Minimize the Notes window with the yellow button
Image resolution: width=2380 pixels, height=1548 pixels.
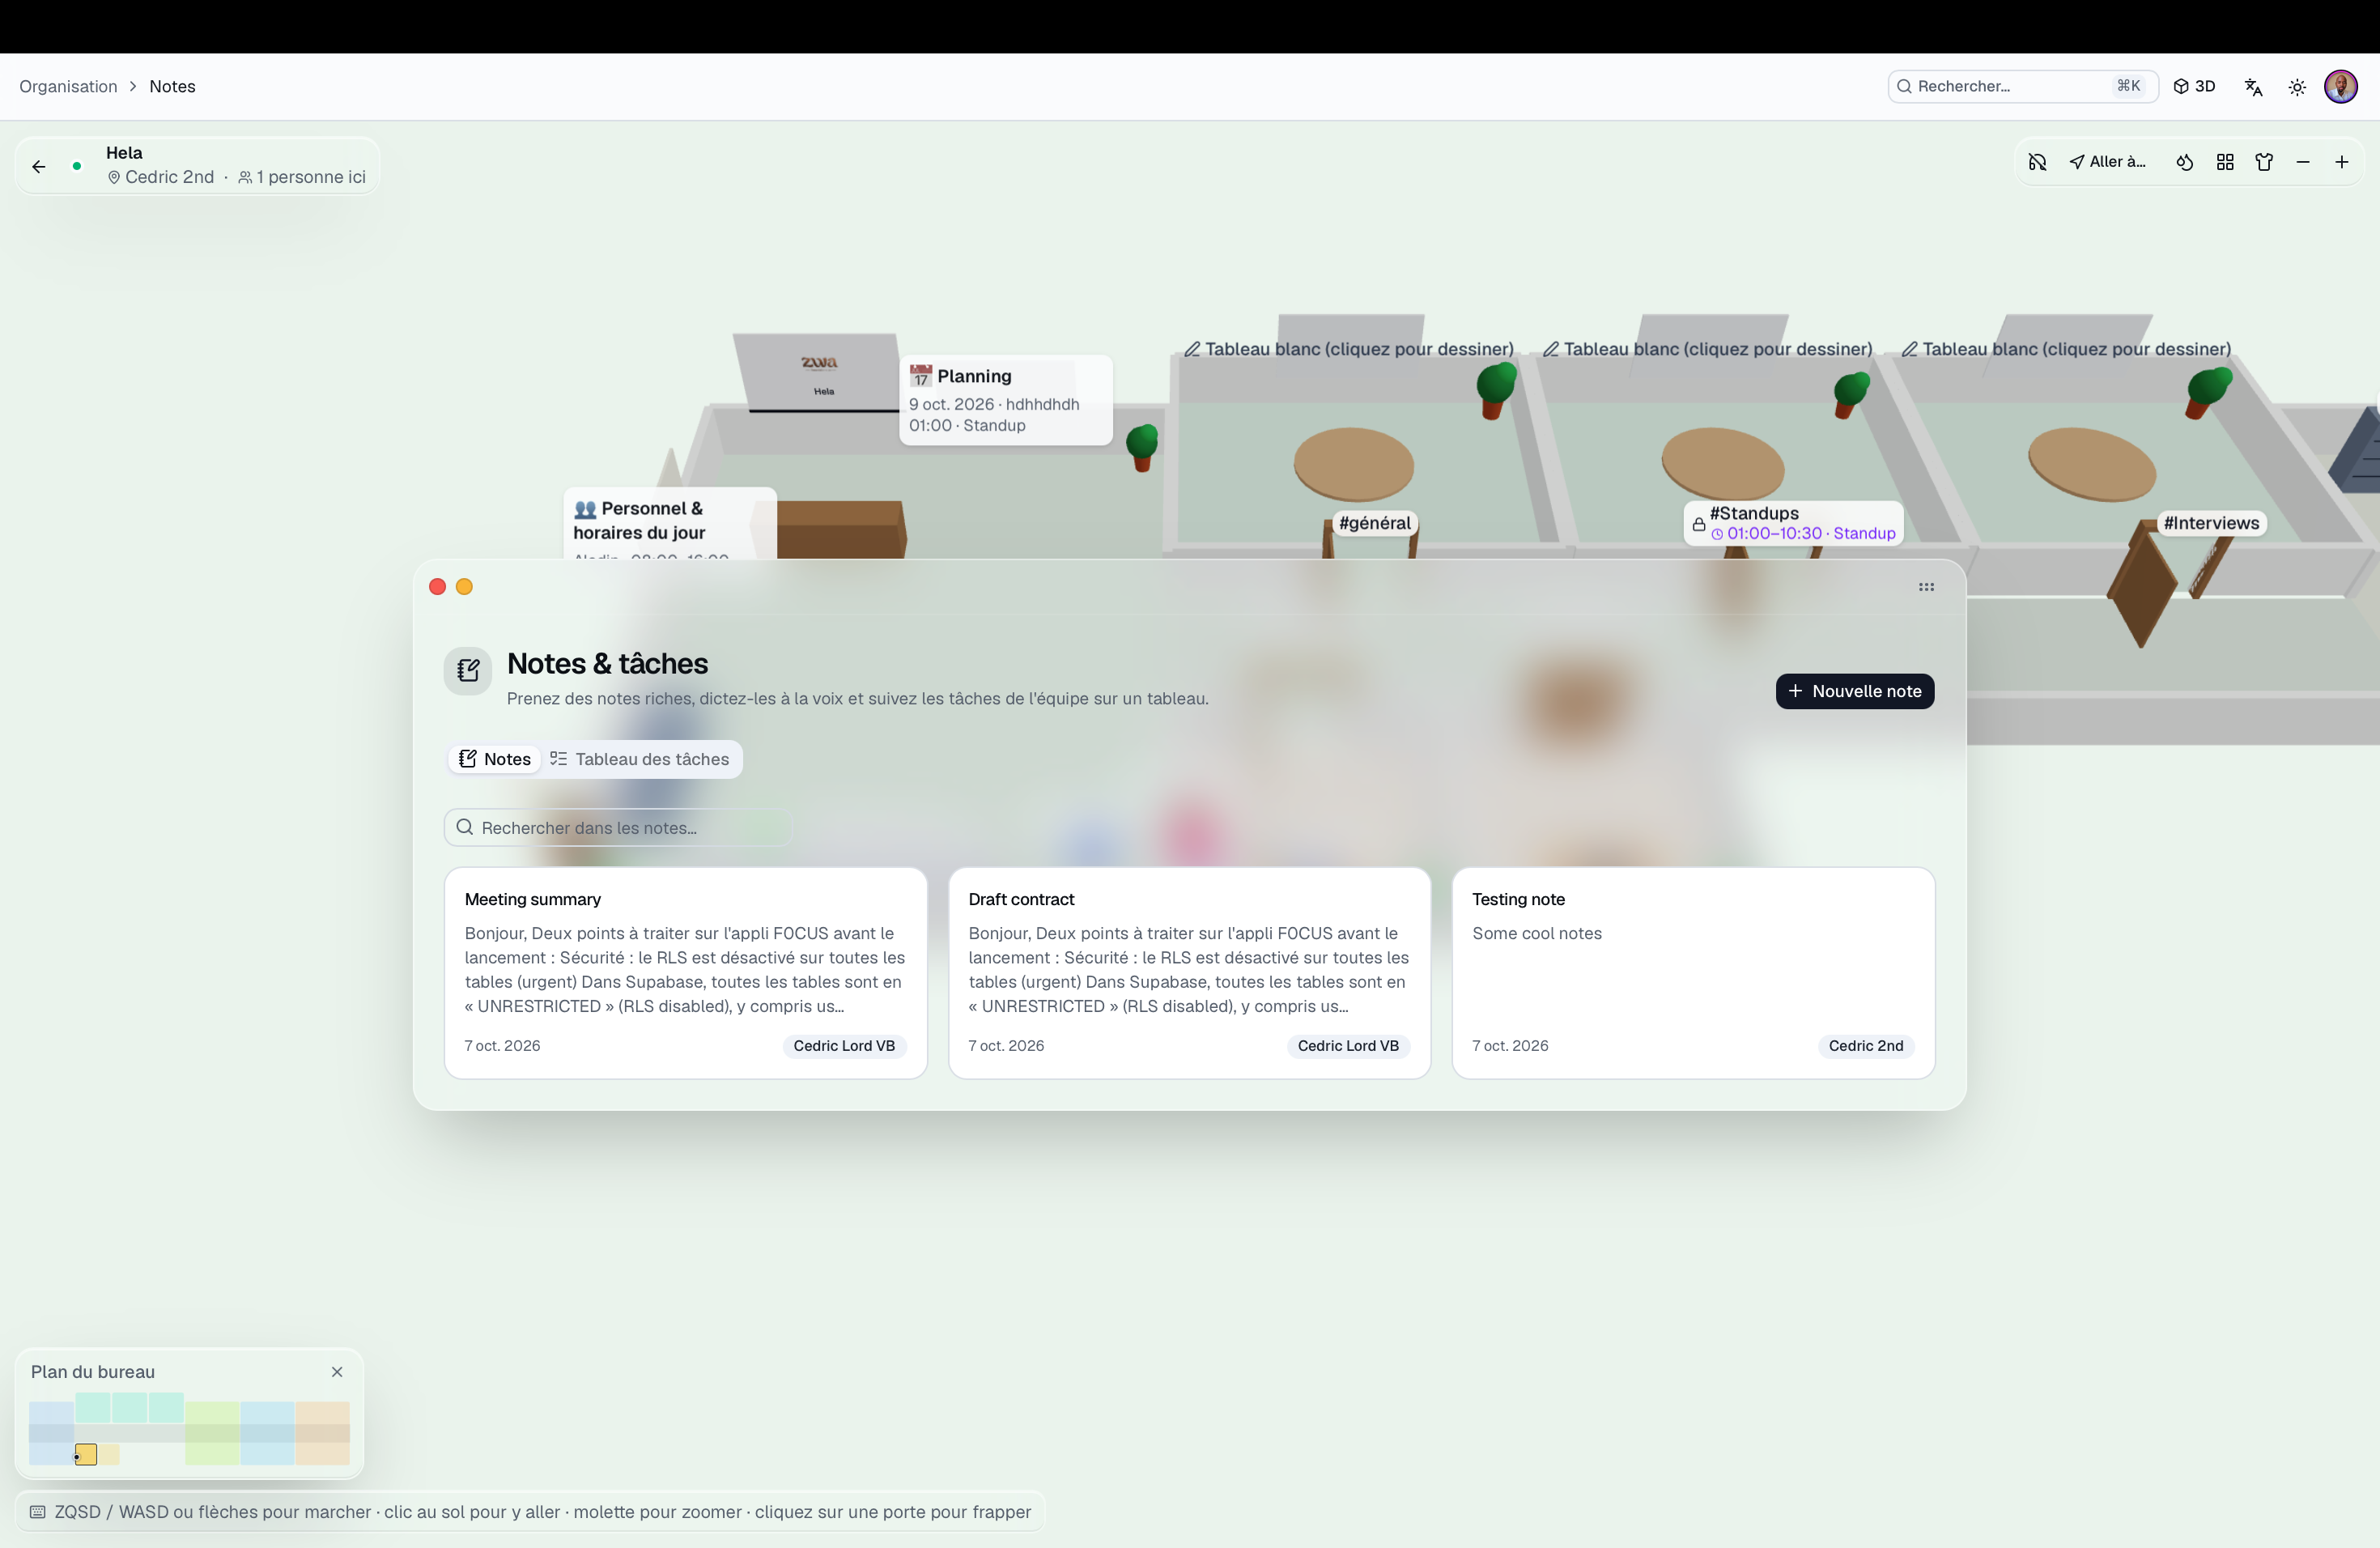464,587
